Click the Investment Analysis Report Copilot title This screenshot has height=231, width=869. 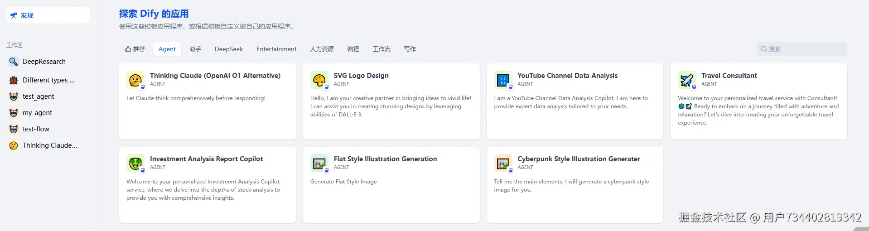(206, 159)
